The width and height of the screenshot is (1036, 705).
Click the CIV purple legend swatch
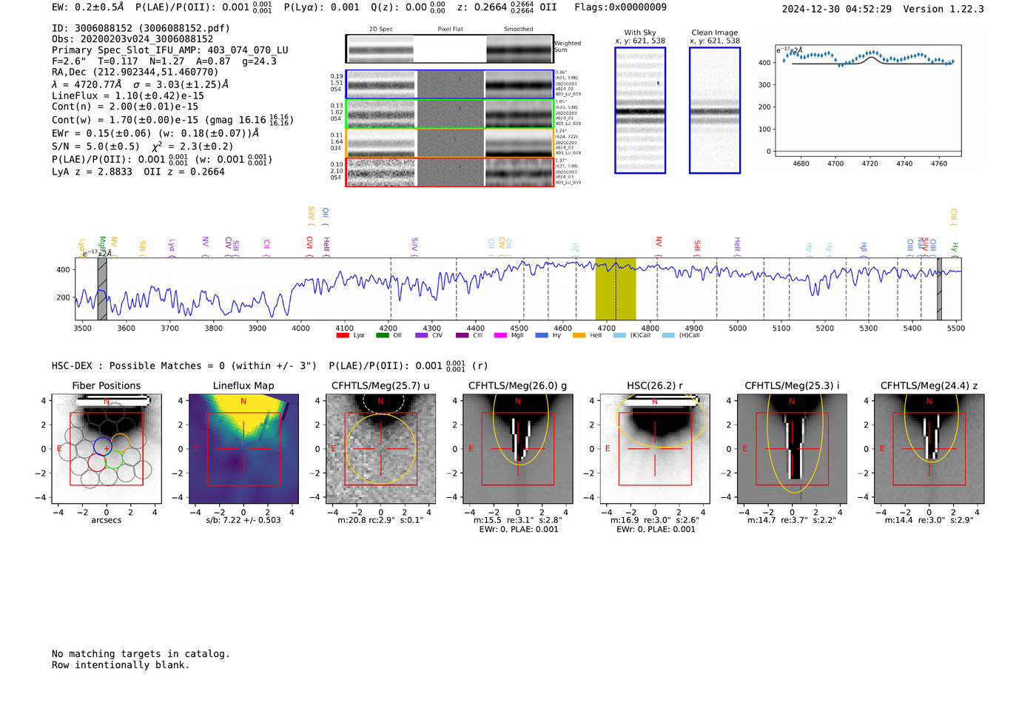point(422,336)
